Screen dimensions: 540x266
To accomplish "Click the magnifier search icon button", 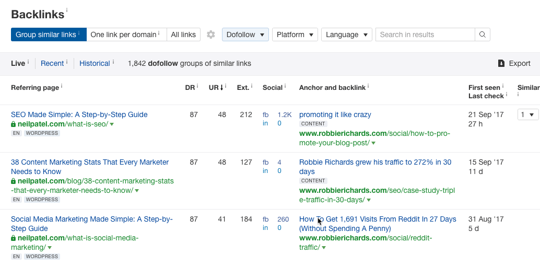I will point(483,34).
